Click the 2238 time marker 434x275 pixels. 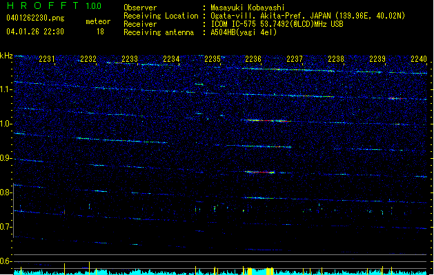[x=336, y=59]
